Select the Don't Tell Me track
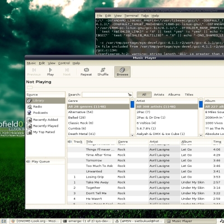 pos(146,193)
